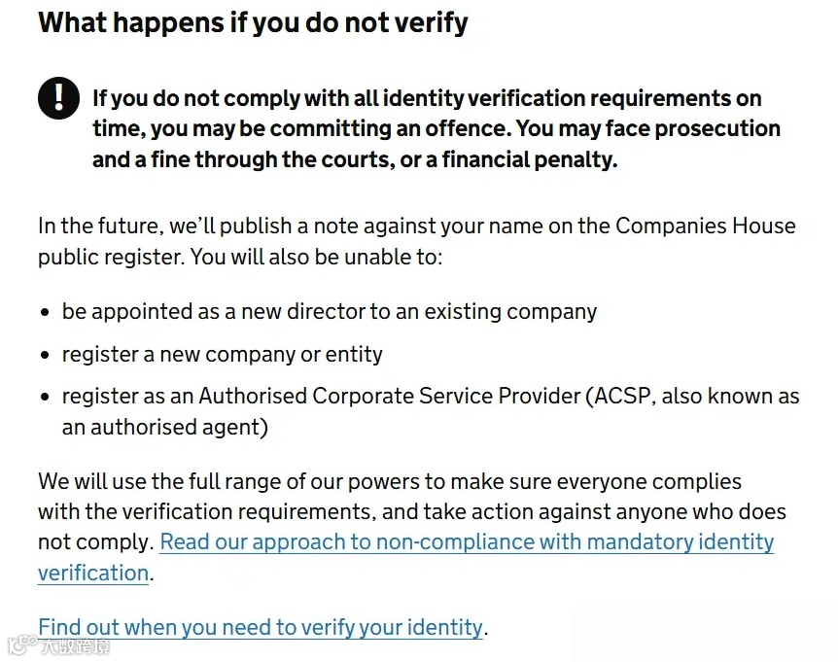The width and height of the screenshot is (838, 662).
Task: Select 'be appointed as a new director' list item
Action: pos(330,311)
